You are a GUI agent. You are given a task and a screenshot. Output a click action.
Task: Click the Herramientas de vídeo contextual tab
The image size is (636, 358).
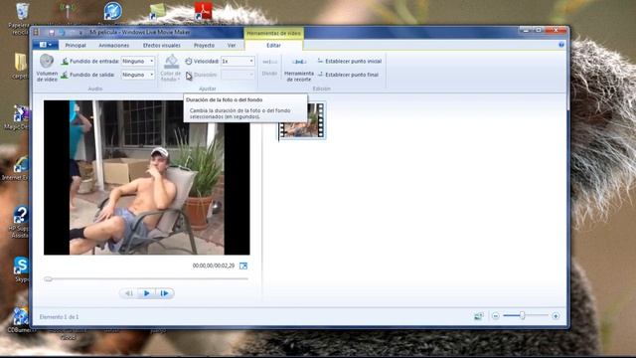click(x=274, y=33)
